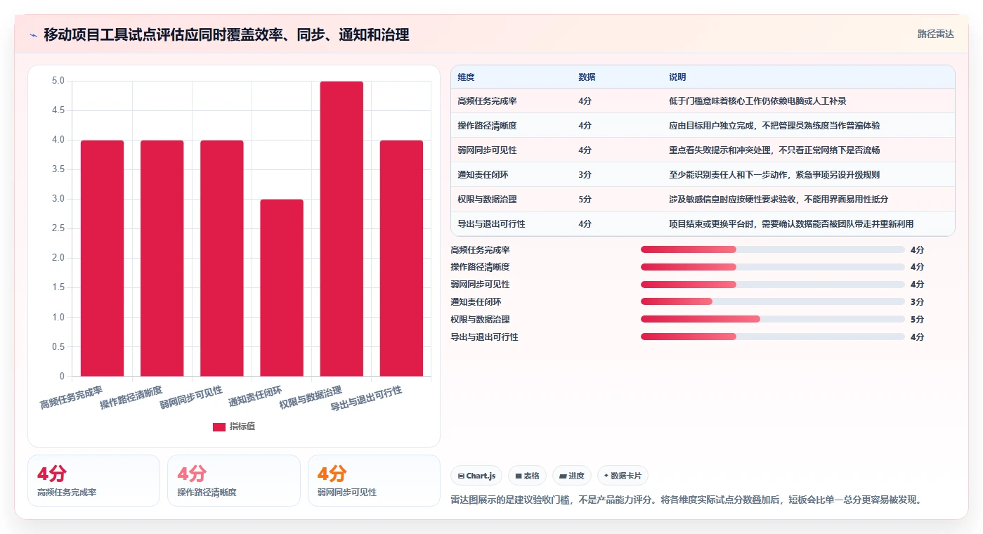This screenshot has width=983, height=534.
Task: Click the orange 4分 card value
Action: pos(332,474)
